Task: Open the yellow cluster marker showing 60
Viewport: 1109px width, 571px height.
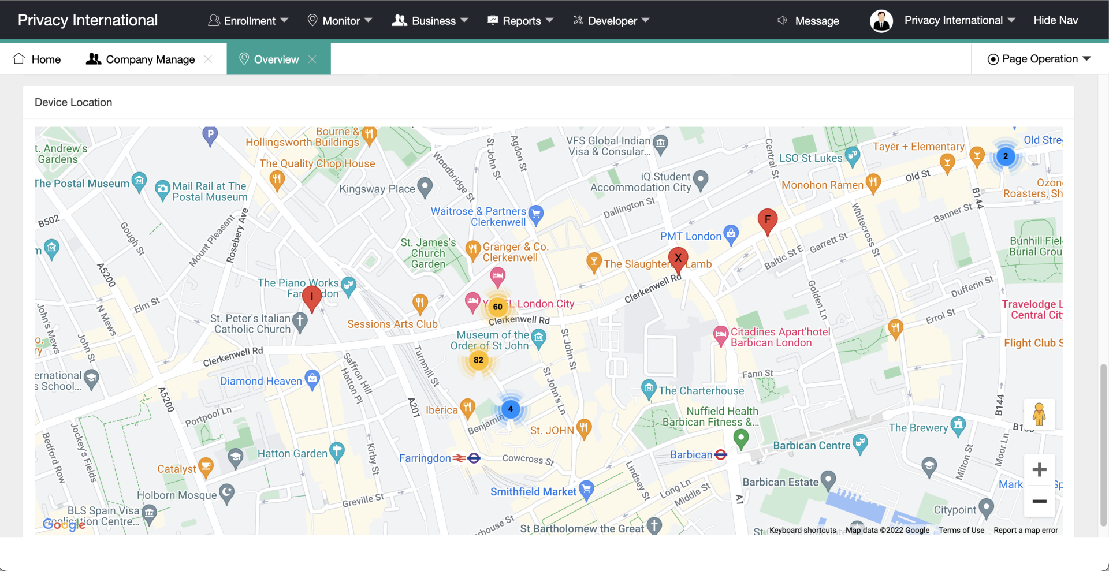Action: click(x=497, y=307)
